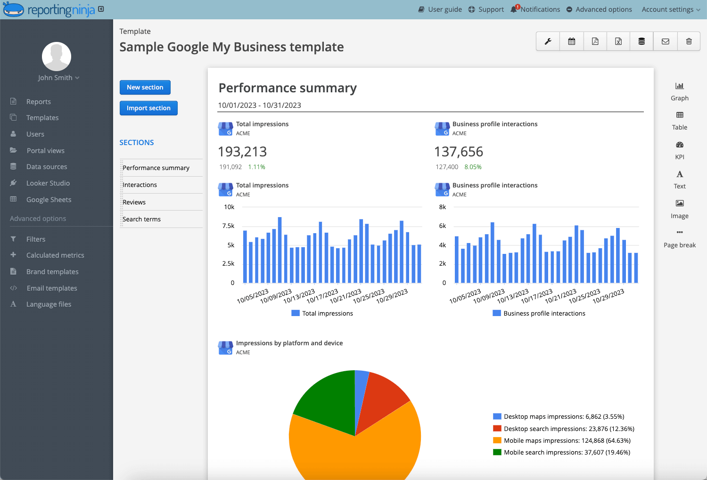Click the 1.11% change value
707x480 pixels.
[x=256, y=167]
